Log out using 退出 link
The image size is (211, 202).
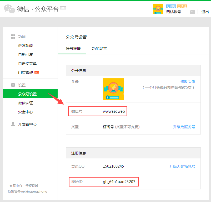pyautogui.click(x=205, y=12)
